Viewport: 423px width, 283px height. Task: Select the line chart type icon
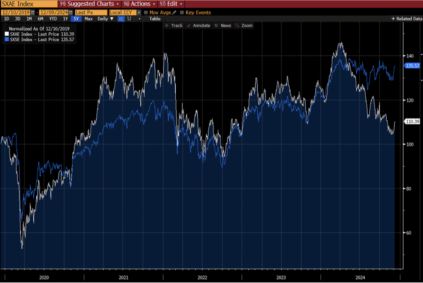pyautogui.click(x=121, y=19)
